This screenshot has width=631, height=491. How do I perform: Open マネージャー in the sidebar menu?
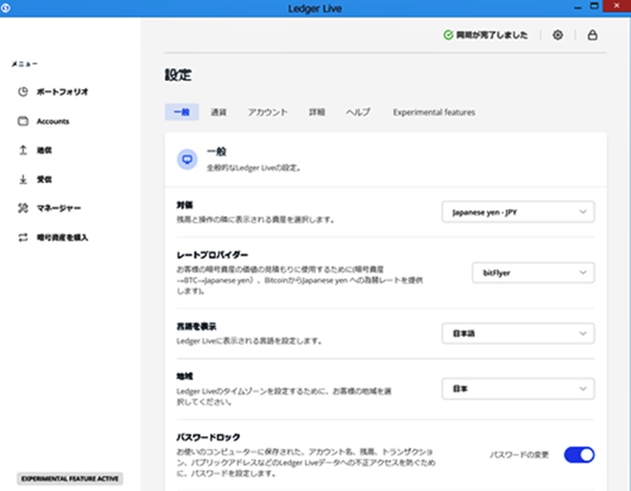(59, 208)
